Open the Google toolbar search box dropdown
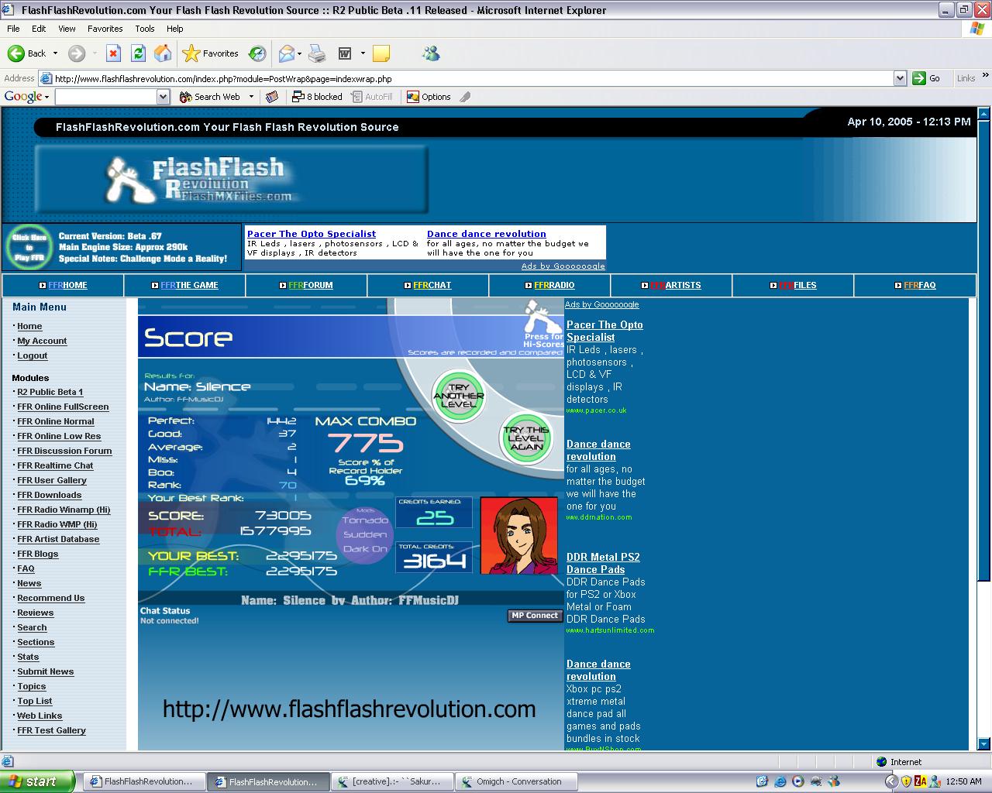992x793 pixels. tap(163, 97)
